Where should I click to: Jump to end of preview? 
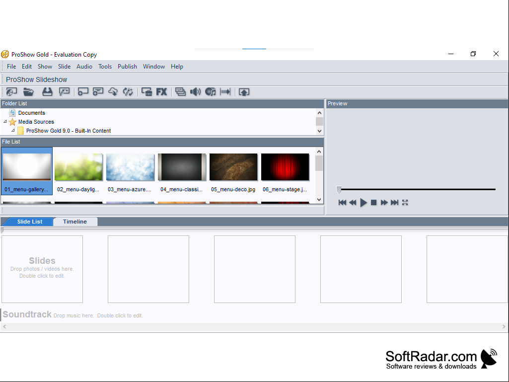(x=394, y=203)
